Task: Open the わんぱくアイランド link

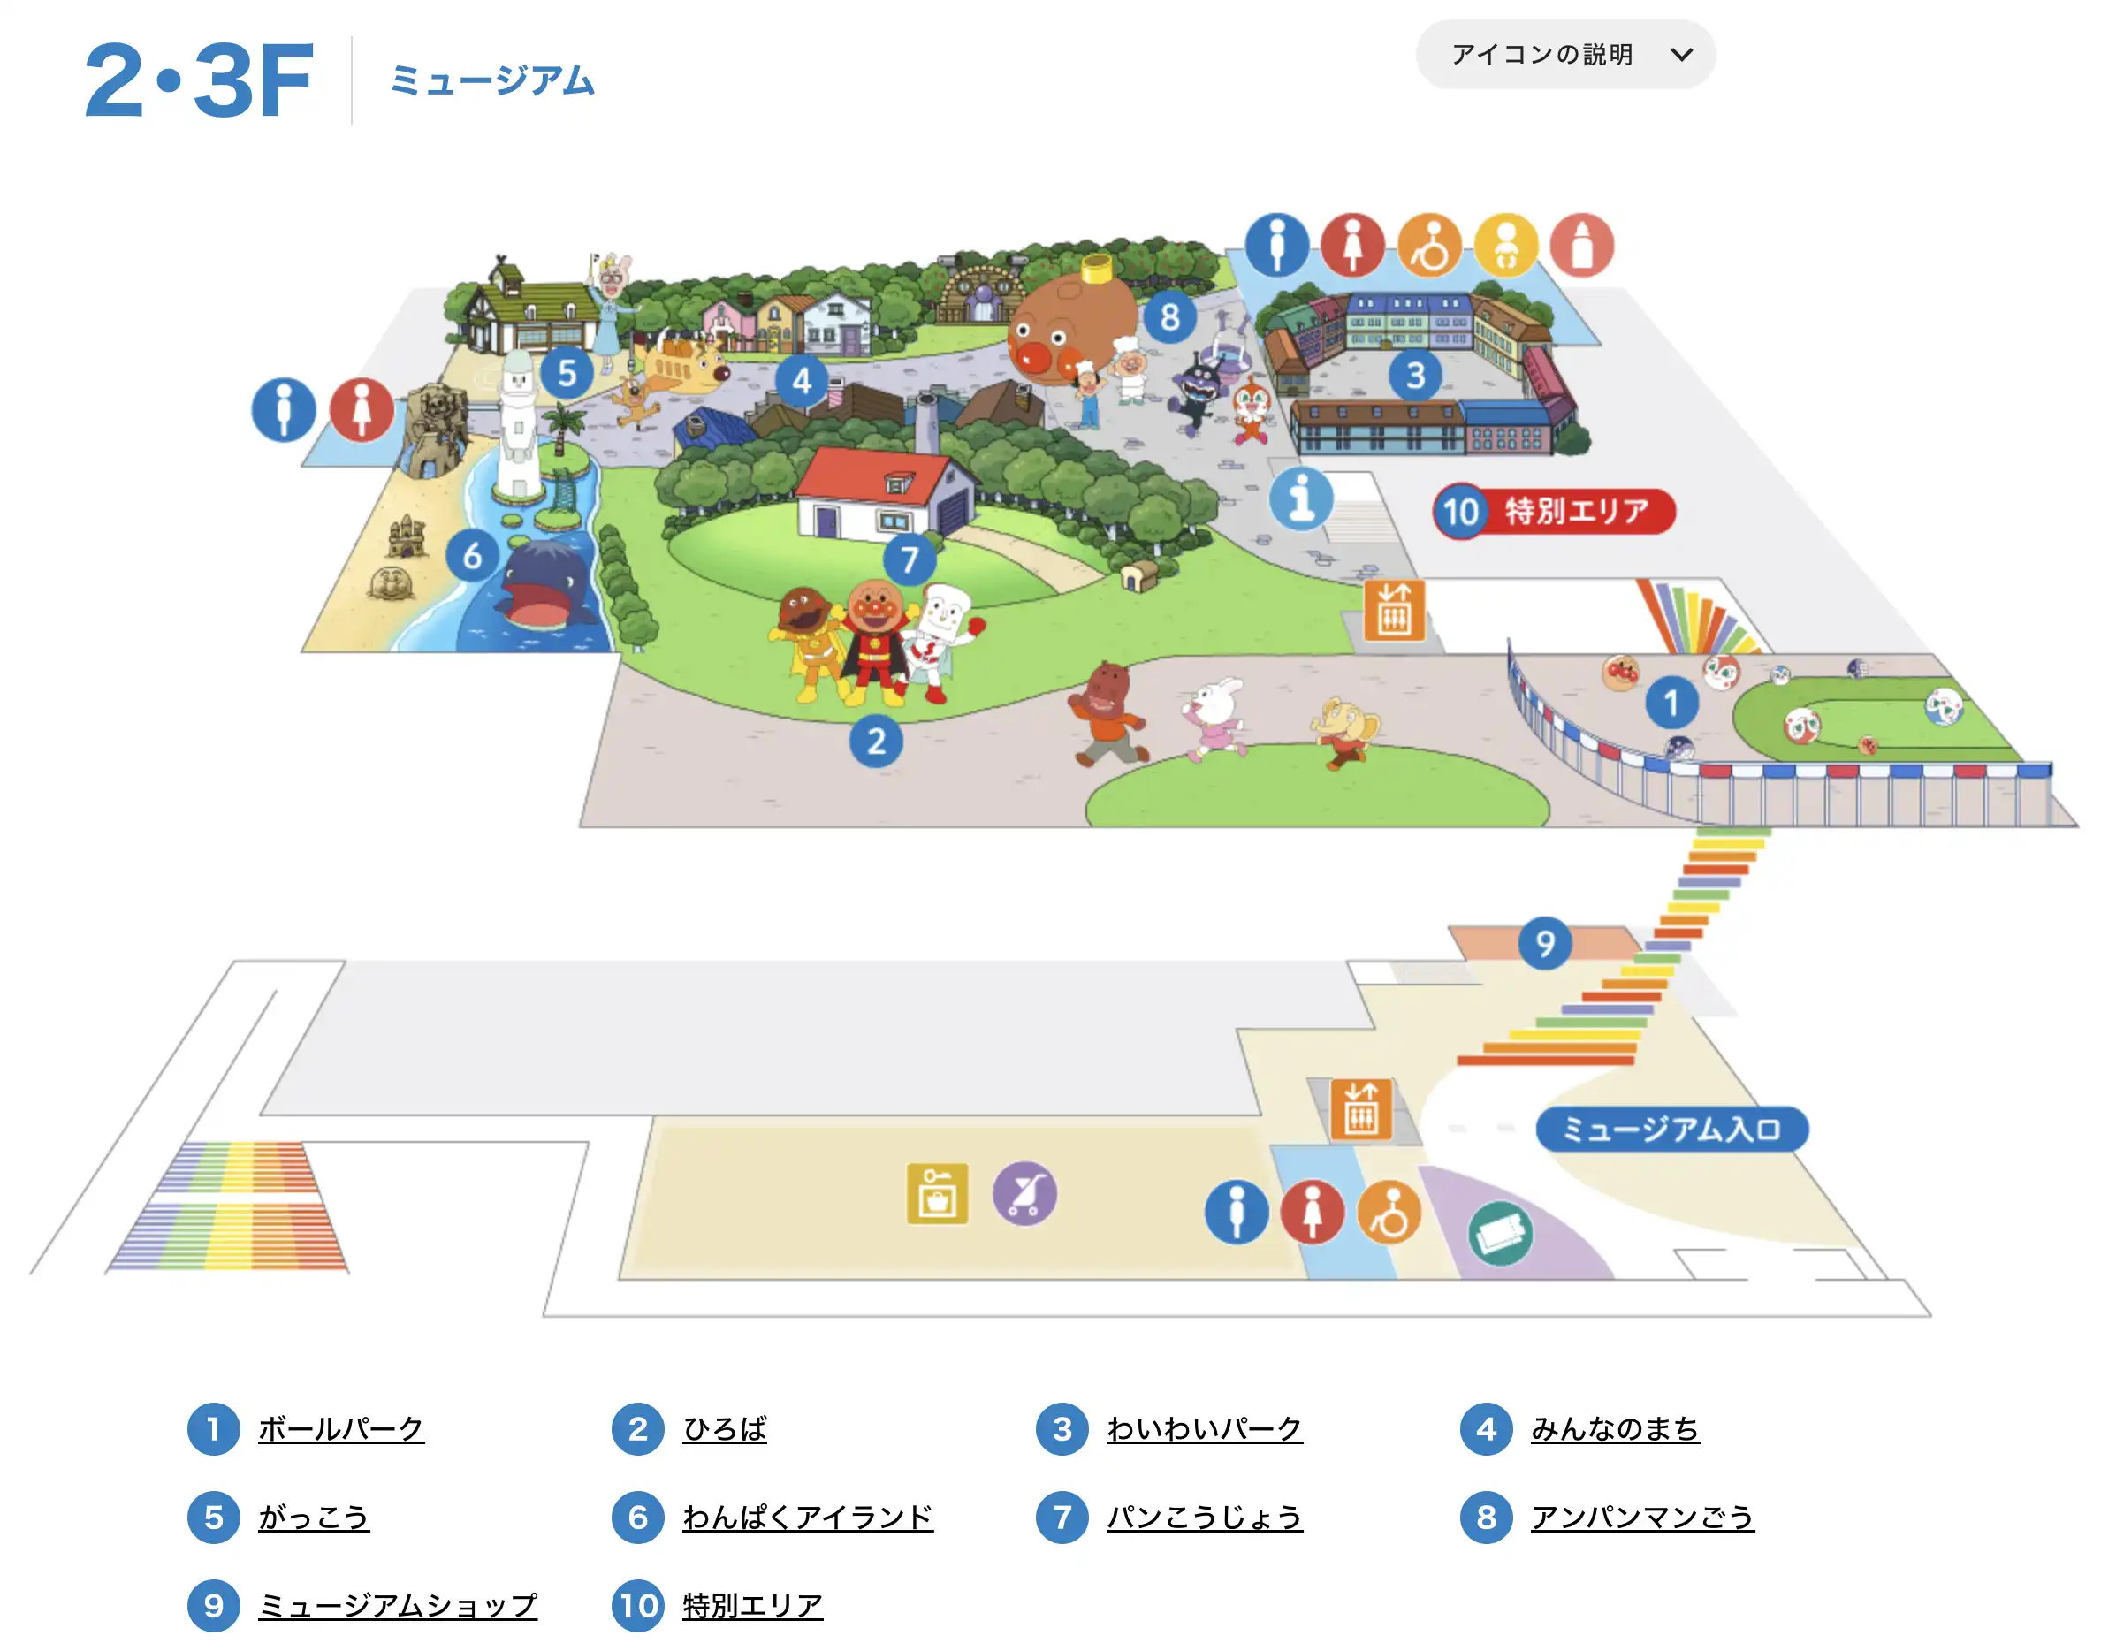Action: coord(807,1517)
